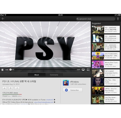
Task: Switch to the About tab
Action: tap(37, 75)
